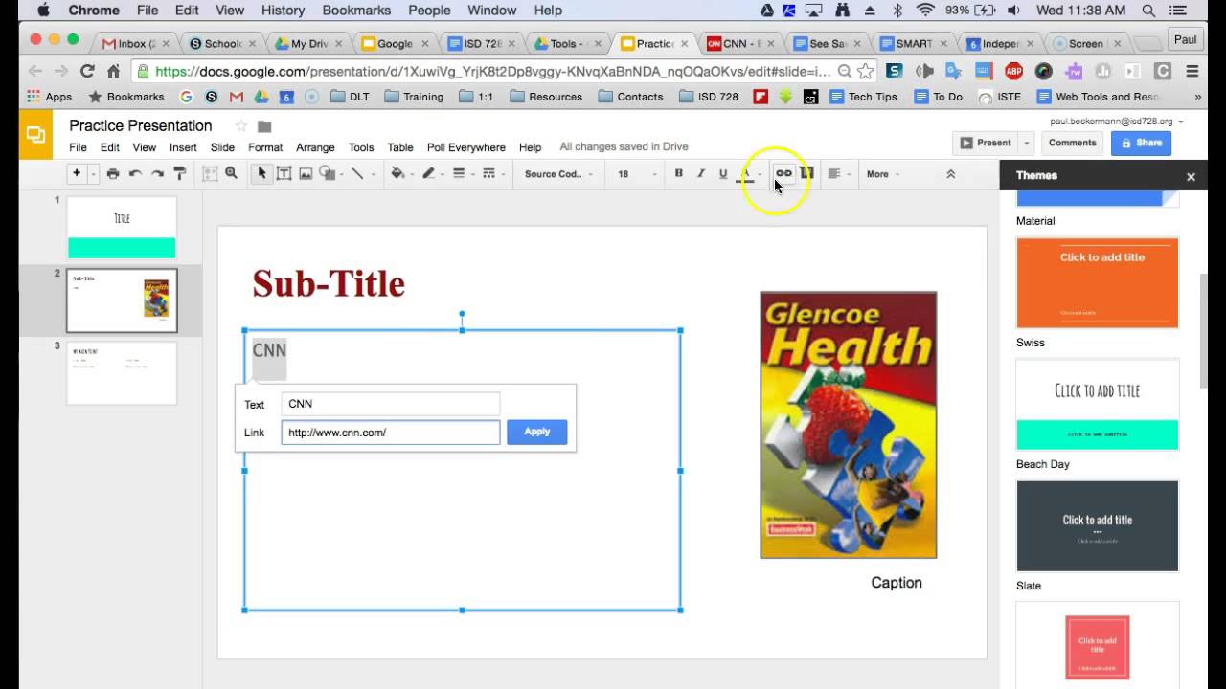Toggle Bold formatting
Image resolution: width=1226 pixels, height=689 pixels.
[679, 174]
